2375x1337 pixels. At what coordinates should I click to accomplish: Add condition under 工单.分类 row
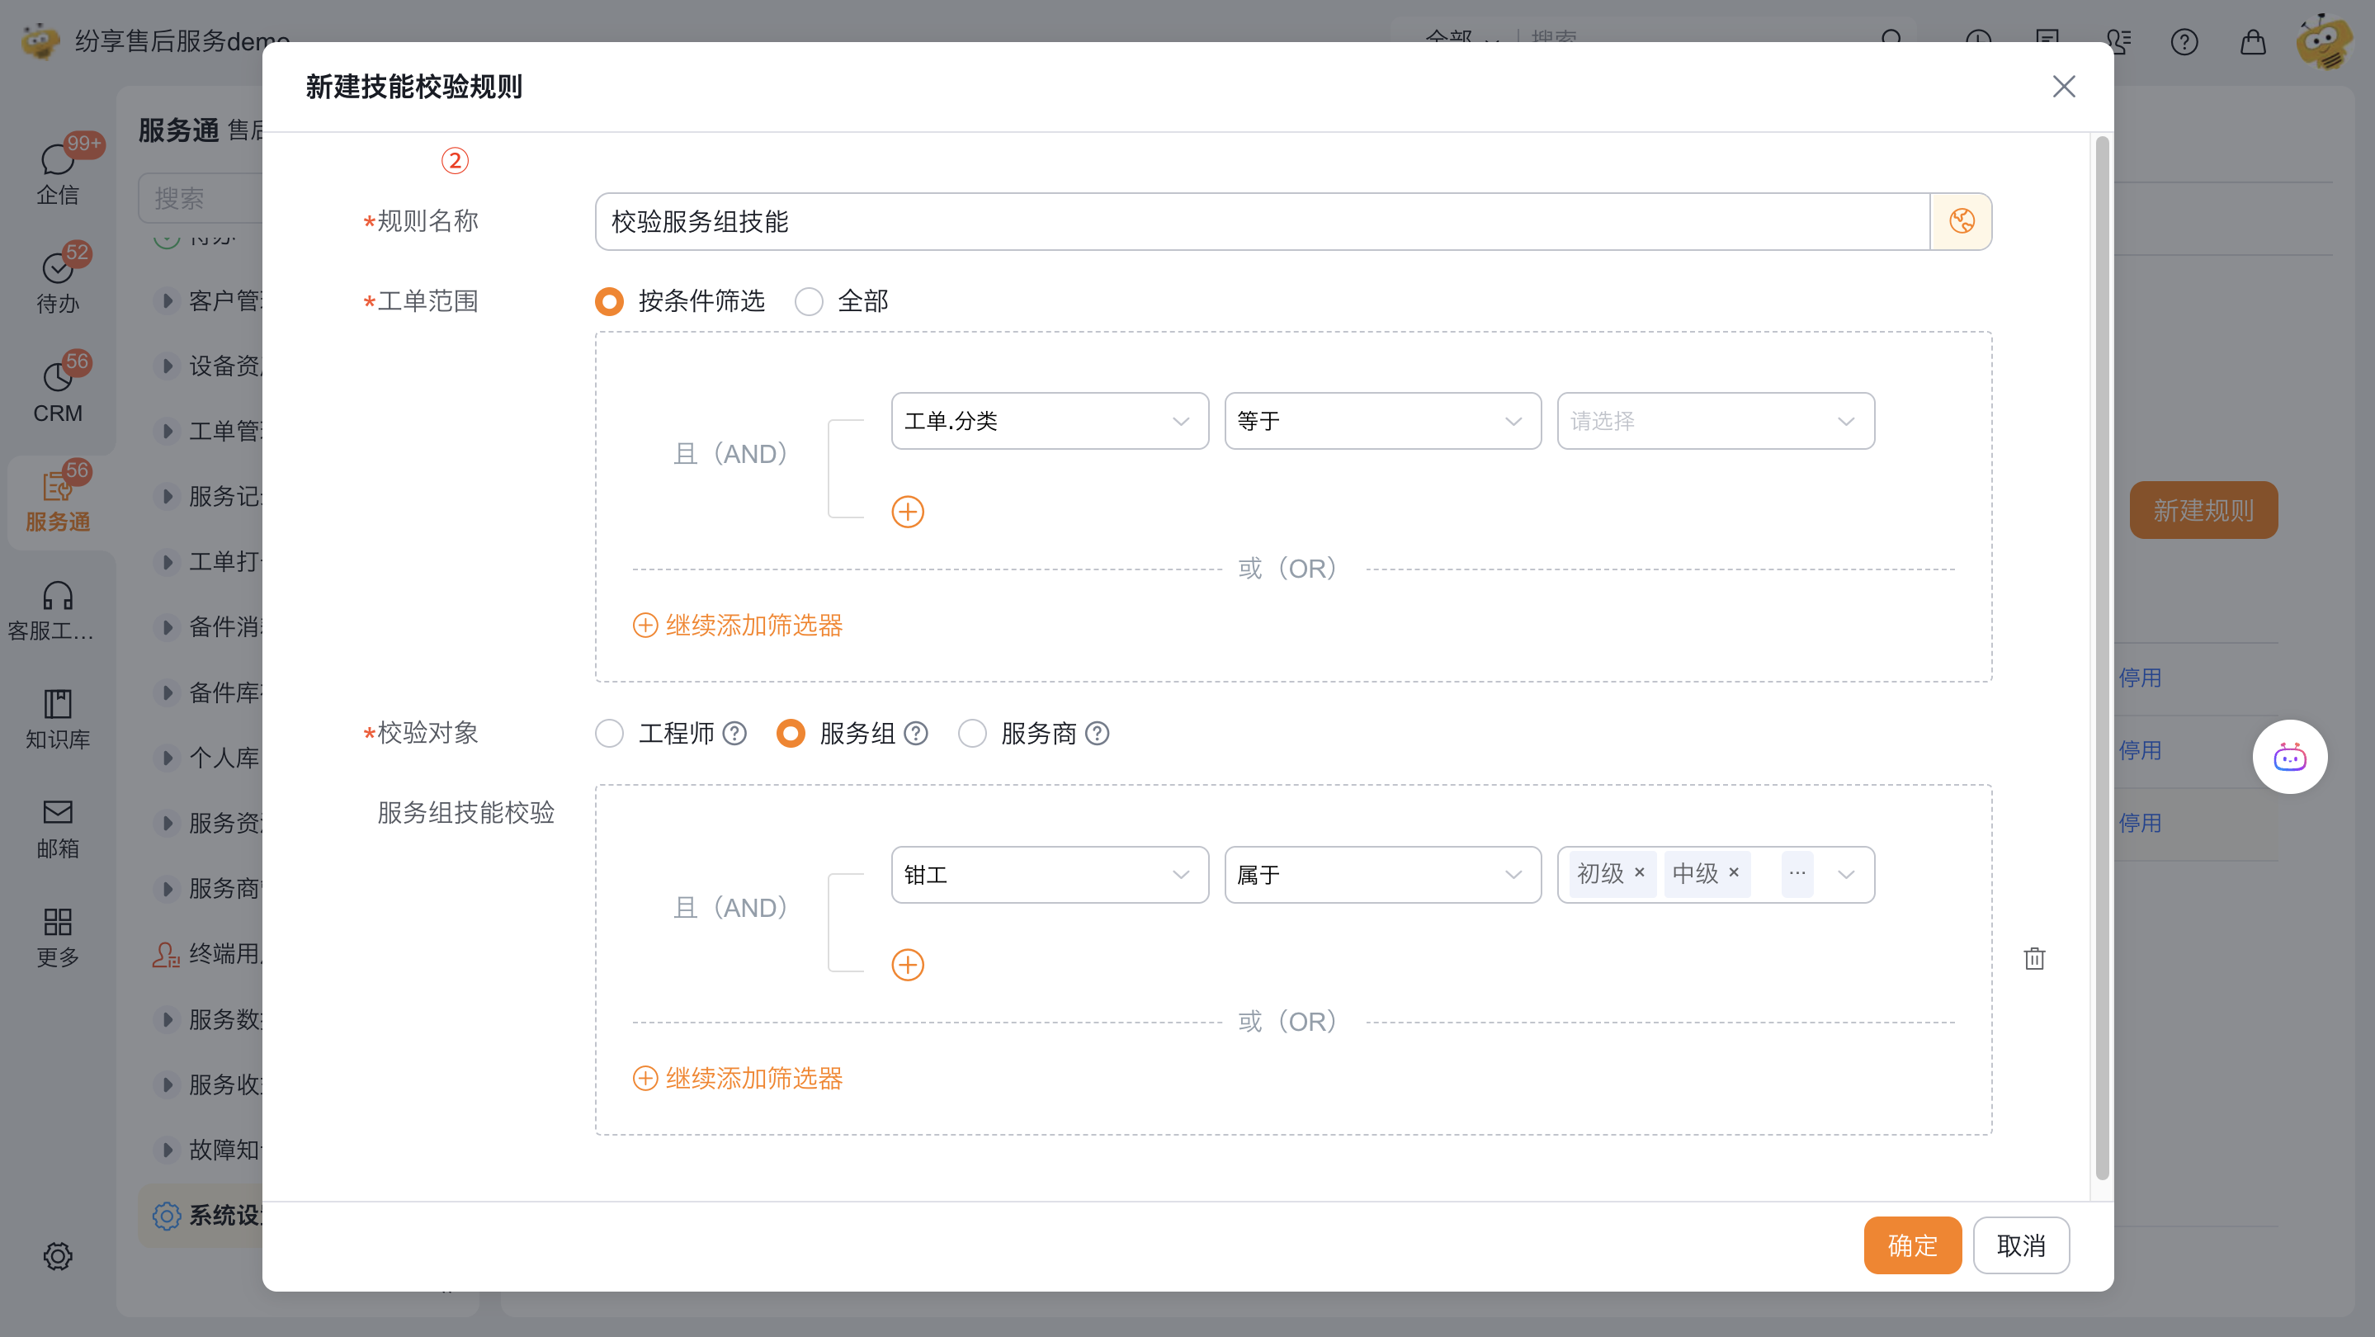907,512
